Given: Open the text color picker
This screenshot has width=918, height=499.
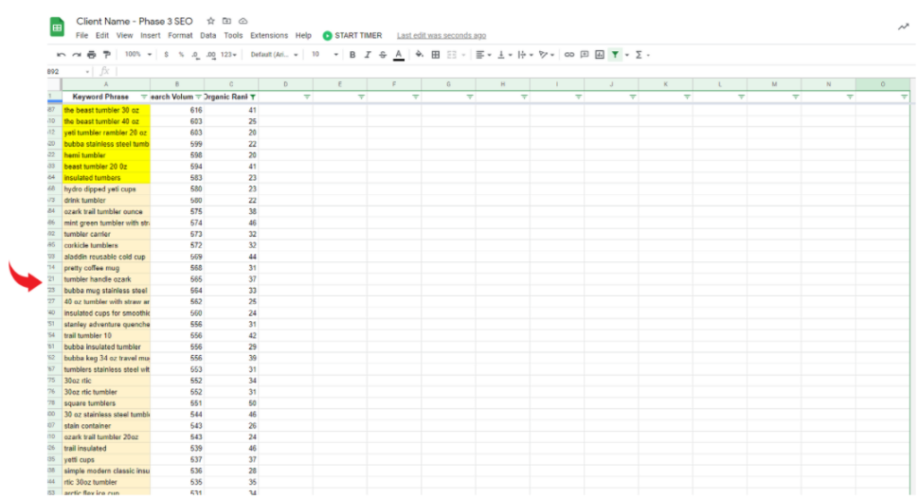Looking at the screenshot, I should pyautogui.click(x=399, y=54).
